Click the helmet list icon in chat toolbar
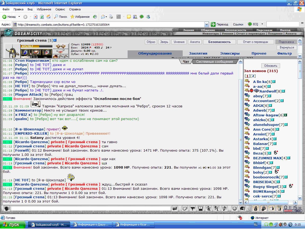Viewport: 305px width, 229px height. [x=243, y=209]
